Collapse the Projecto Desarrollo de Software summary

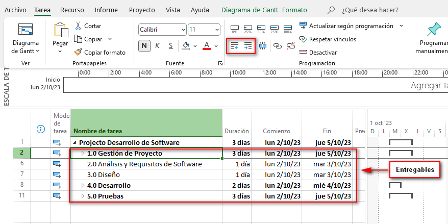[x=75, y=143]
